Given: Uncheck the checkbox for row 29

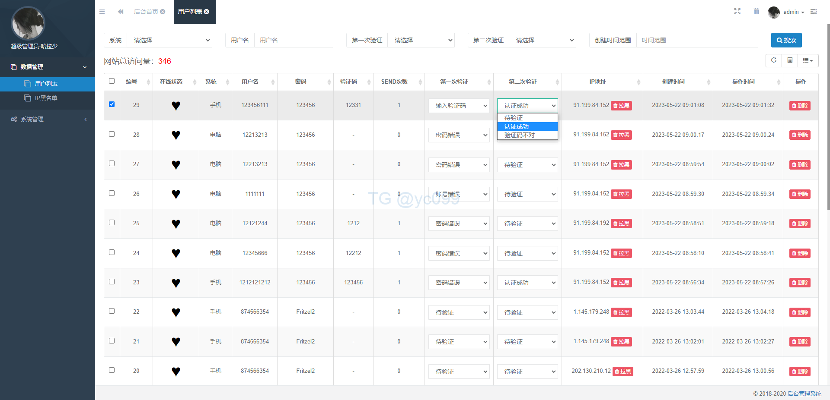Looking at the screenshot, I should pyautogui.click(x=112, y=104).
